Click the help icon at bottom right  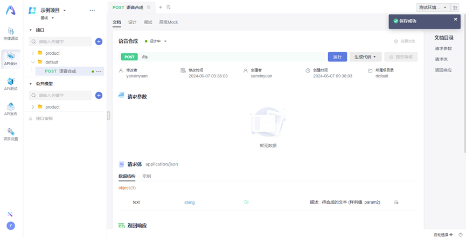461,235
